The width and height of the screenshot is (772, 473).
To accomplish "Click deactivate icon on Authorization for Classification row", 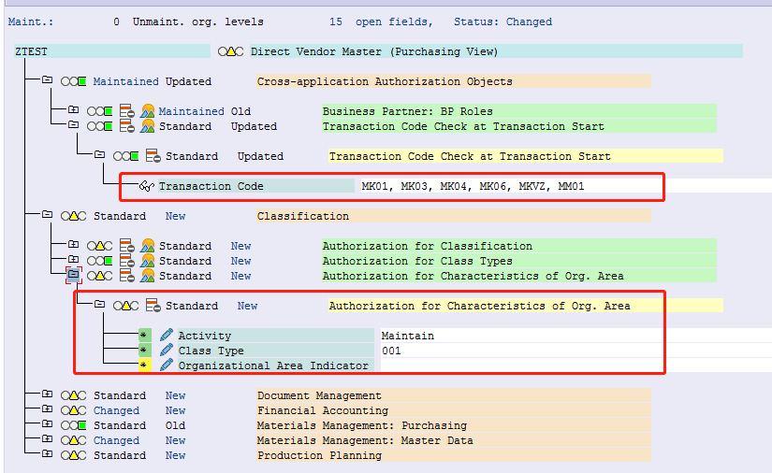I will pos(127,246).
